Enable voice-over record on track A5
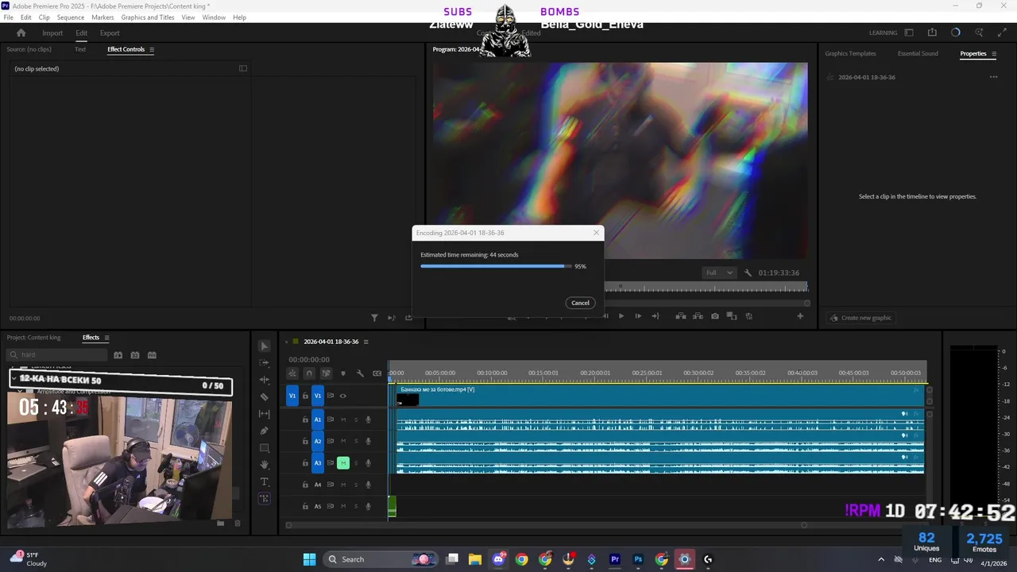Screen dimensions: 1017x572 click(369, 506)
